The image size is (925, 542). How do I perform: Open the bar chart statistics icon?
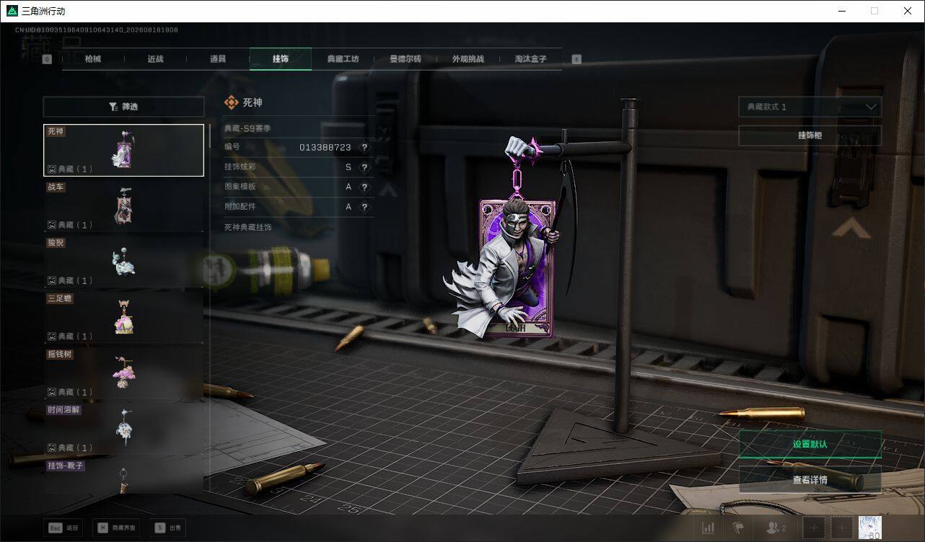(709, 528)
